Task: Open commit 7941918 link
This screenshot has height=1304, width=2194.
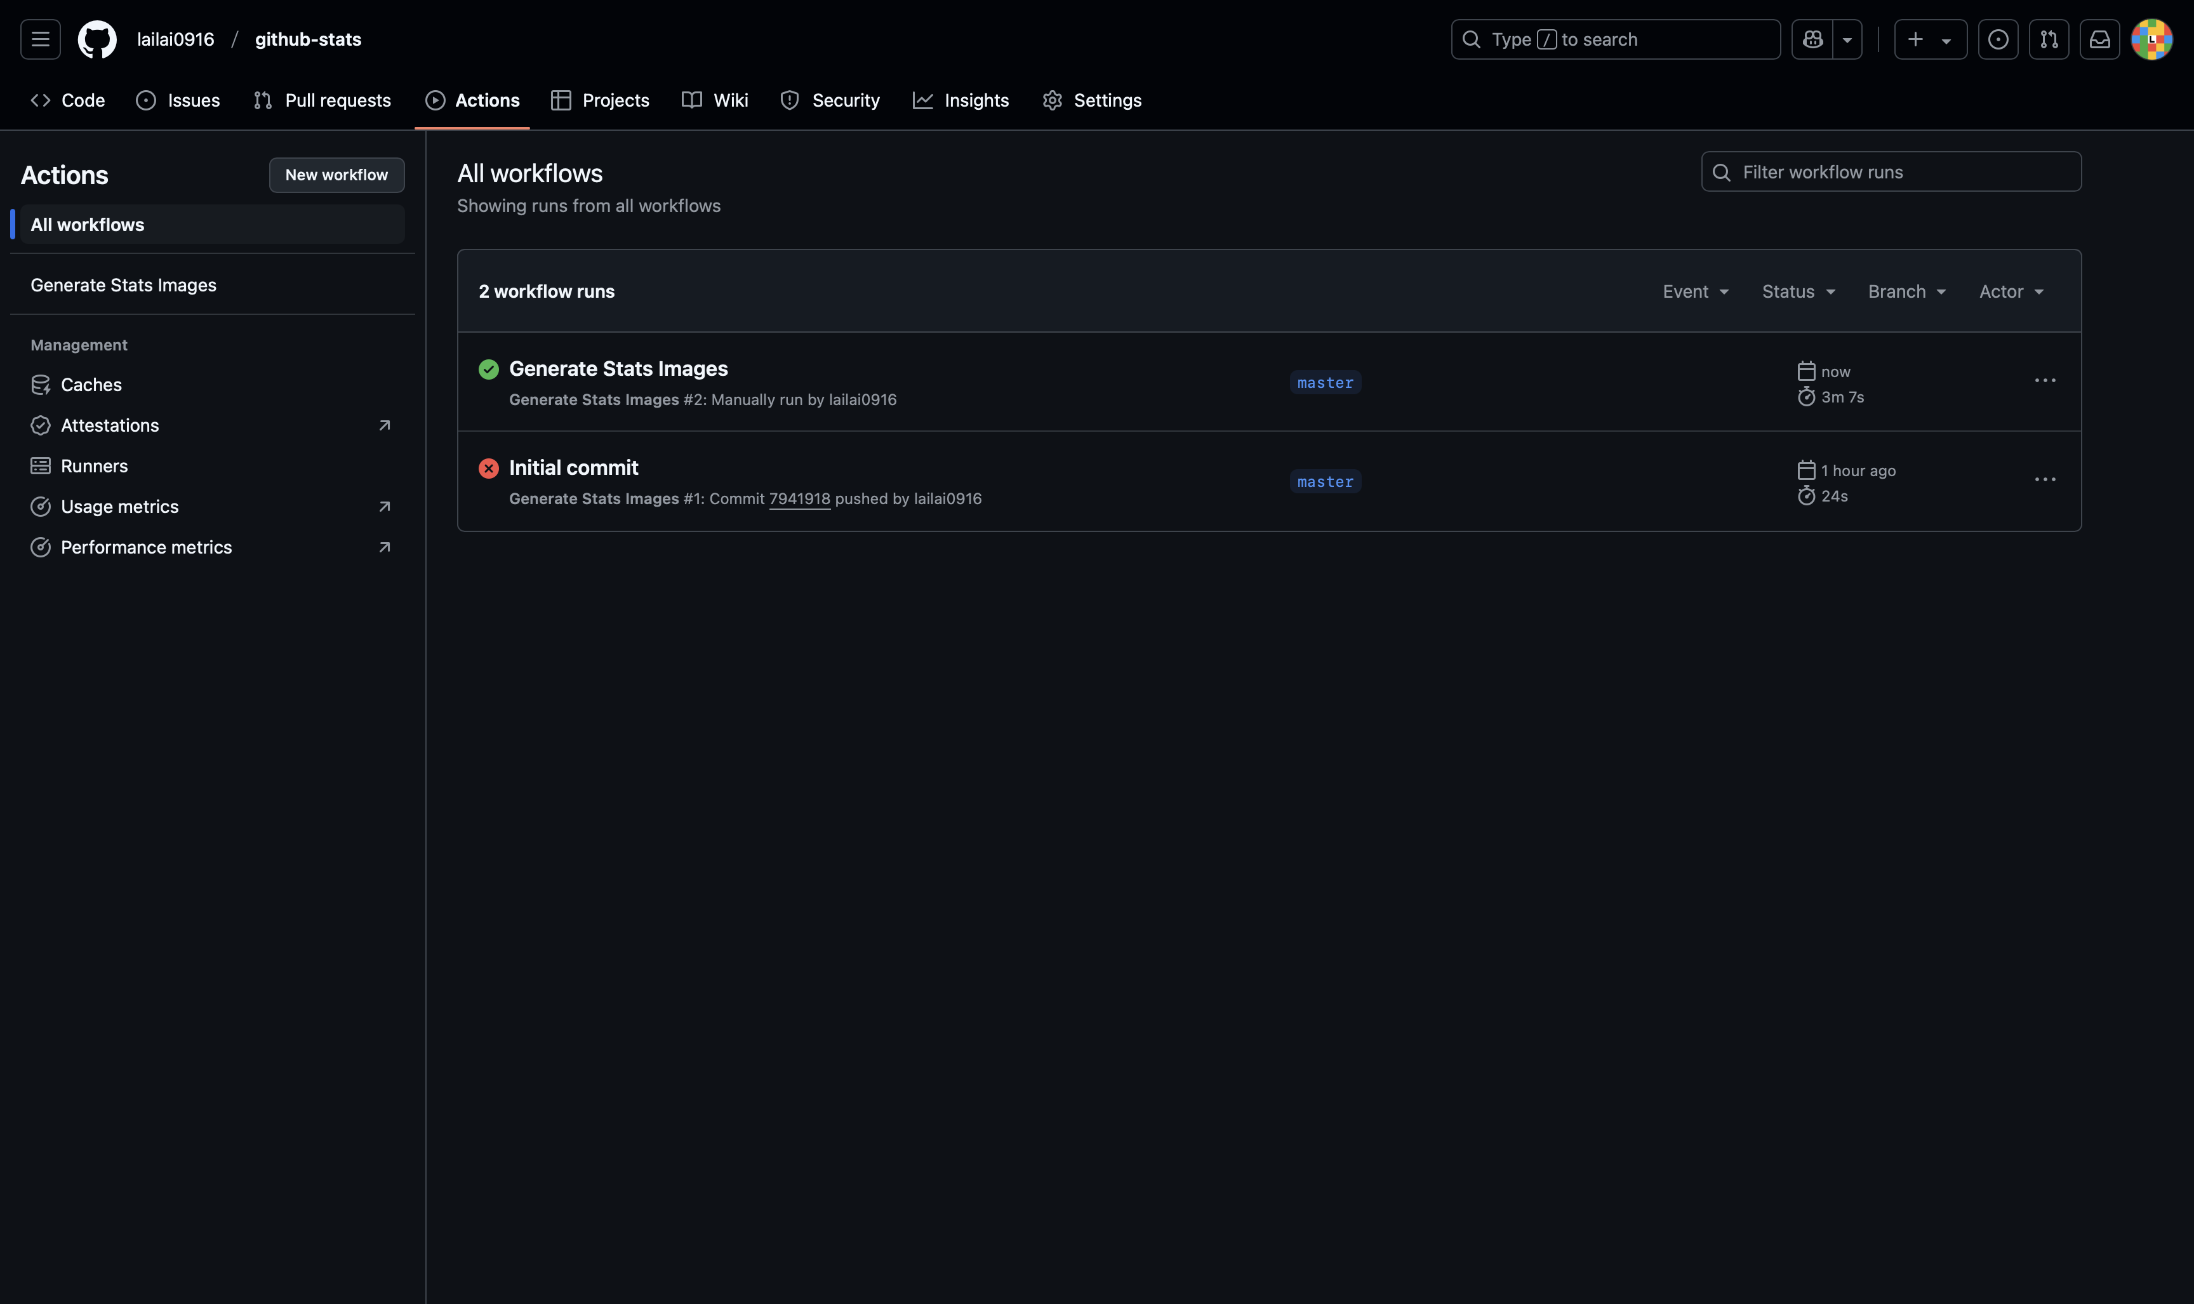Action: pyautogui.click(x=799, y=498)
